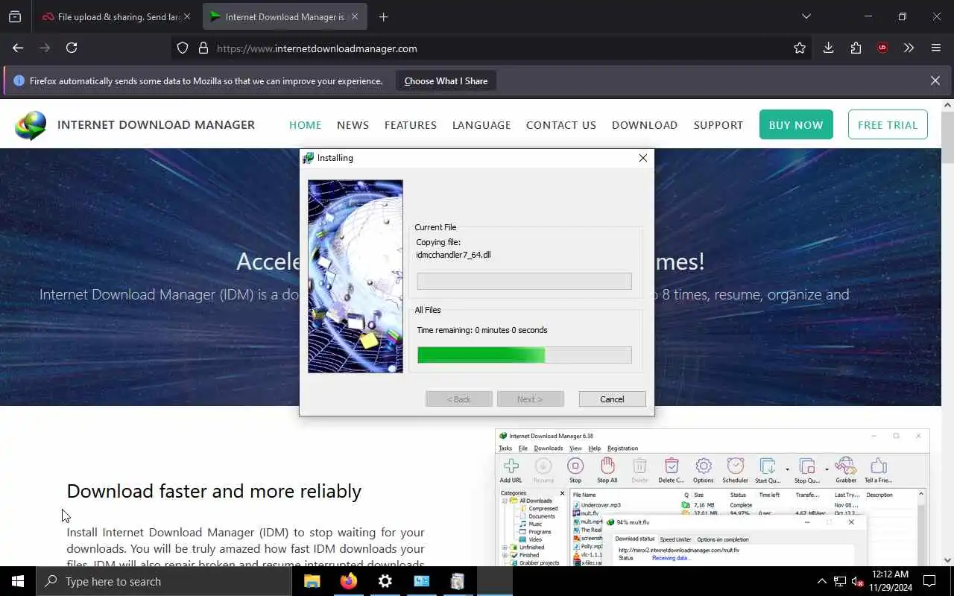List all tabs dropdown
The height and width of the screenshot is (596, 954).
[x=806, y=16]
